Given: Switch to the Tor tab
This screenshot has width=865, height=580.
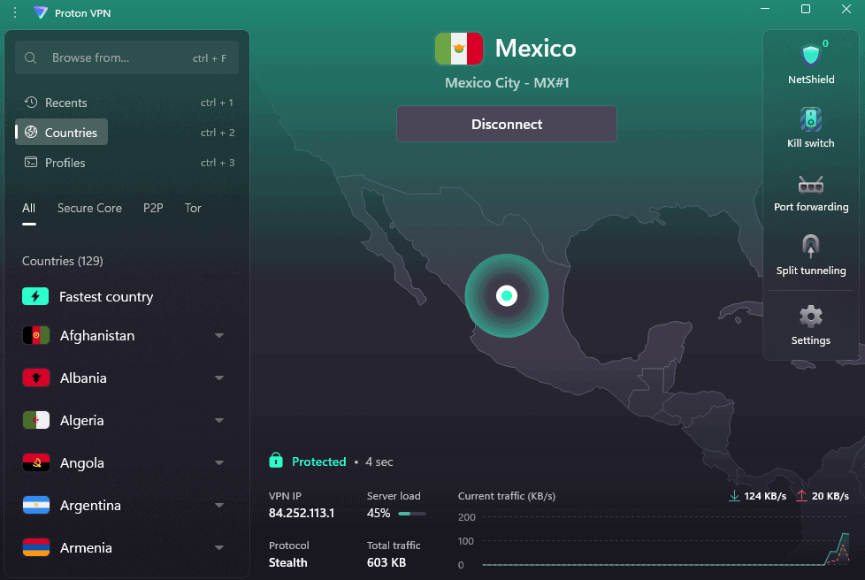Looking at the screenshot, I should [x=193, y=209].
